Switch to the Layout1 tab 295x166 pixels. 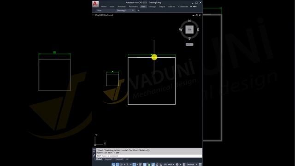click(109, 159)
